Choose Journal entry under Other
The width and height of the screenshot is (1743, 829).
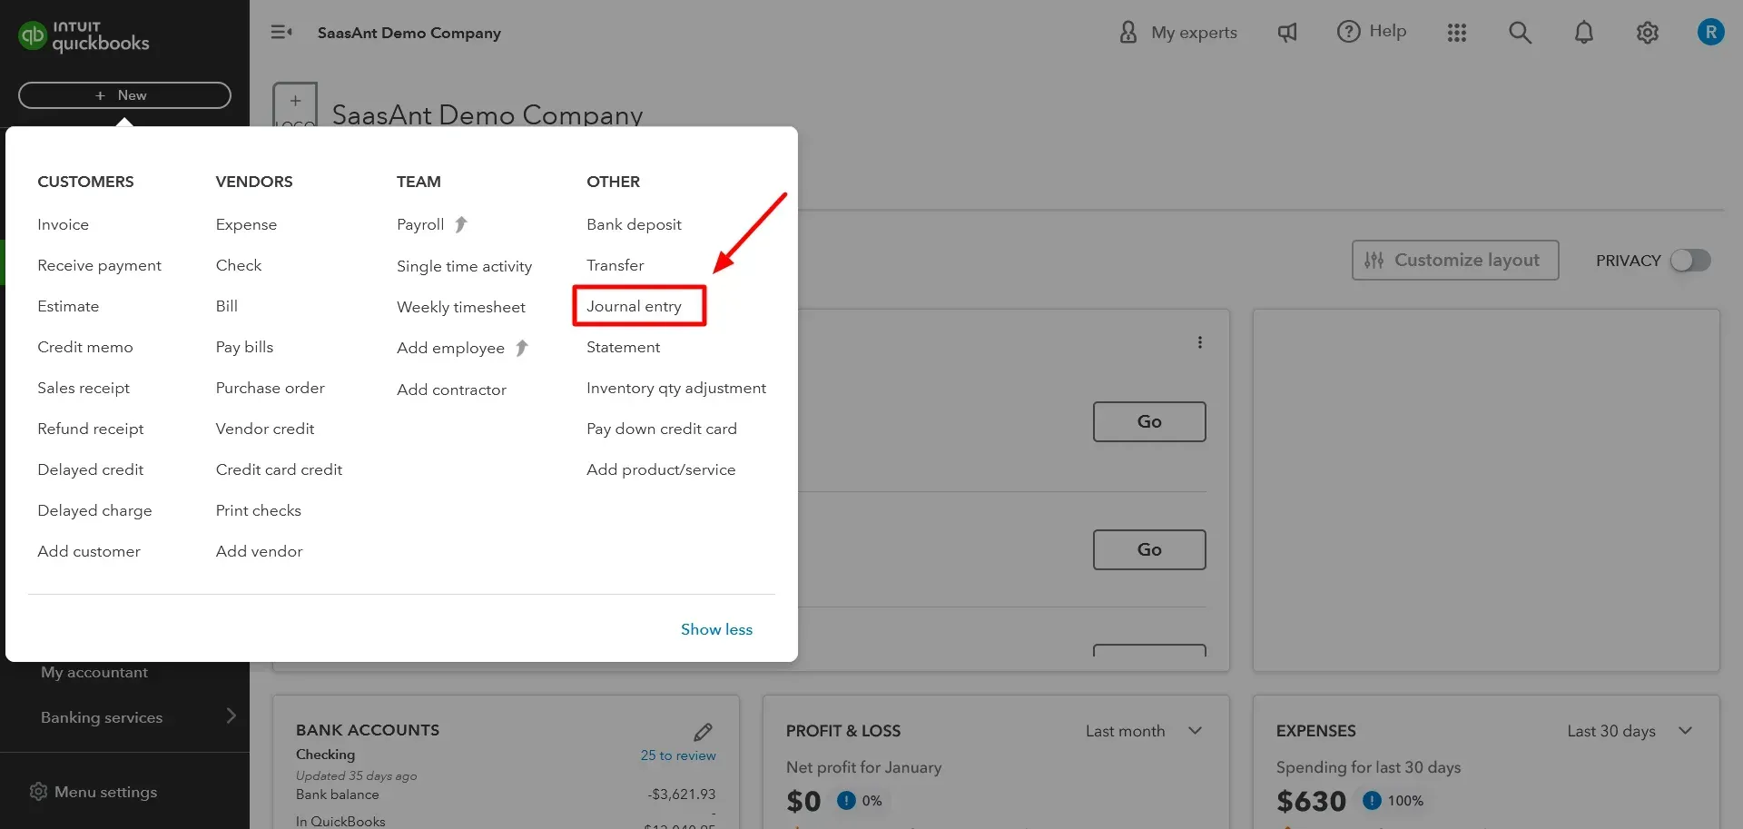coord(634,306)
